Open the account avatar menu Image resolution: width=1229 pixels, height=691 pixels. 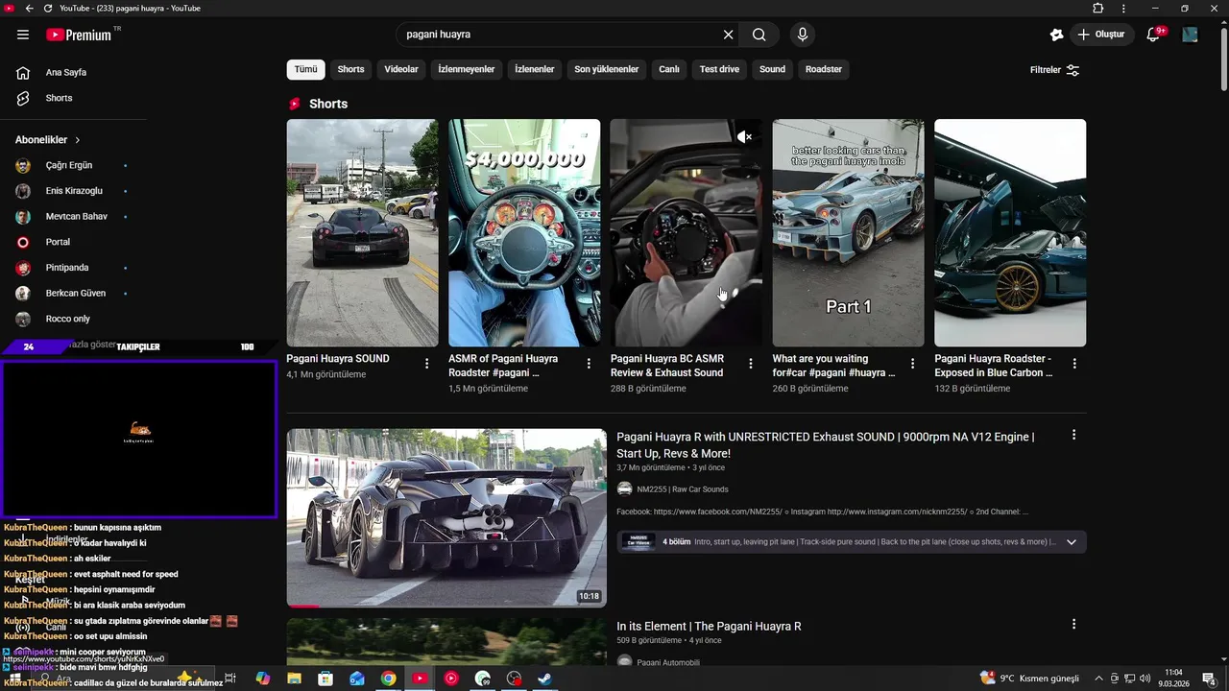[x=1190, y=35]
